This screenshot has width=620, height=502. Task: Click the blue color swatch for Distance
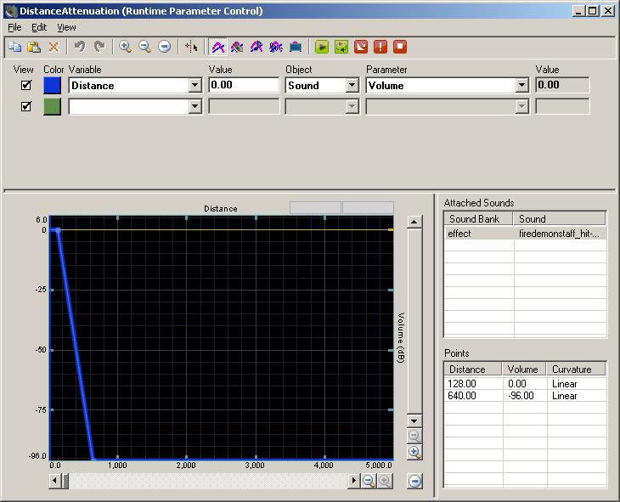pos(53,85)
